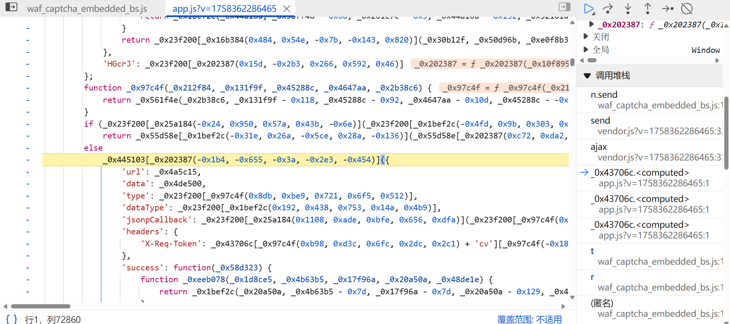Viewport: 730px width, 324px height.
Task: Select ajax call stack frame
Action: [x=650, y=152]
